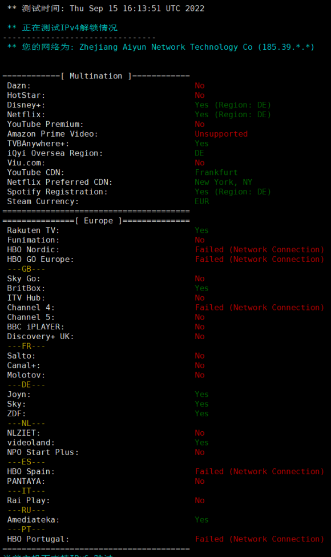Click the Amediateka Yes result
Screen dimensions: 331x557
click(x=201, y=520)
